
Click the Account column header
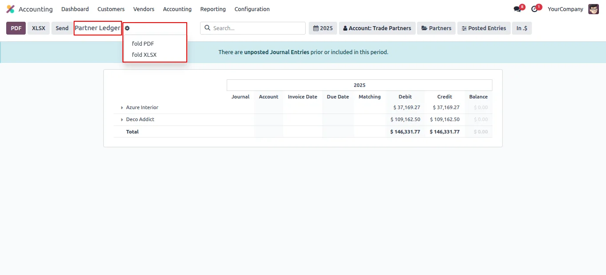(x=268, y=97)
